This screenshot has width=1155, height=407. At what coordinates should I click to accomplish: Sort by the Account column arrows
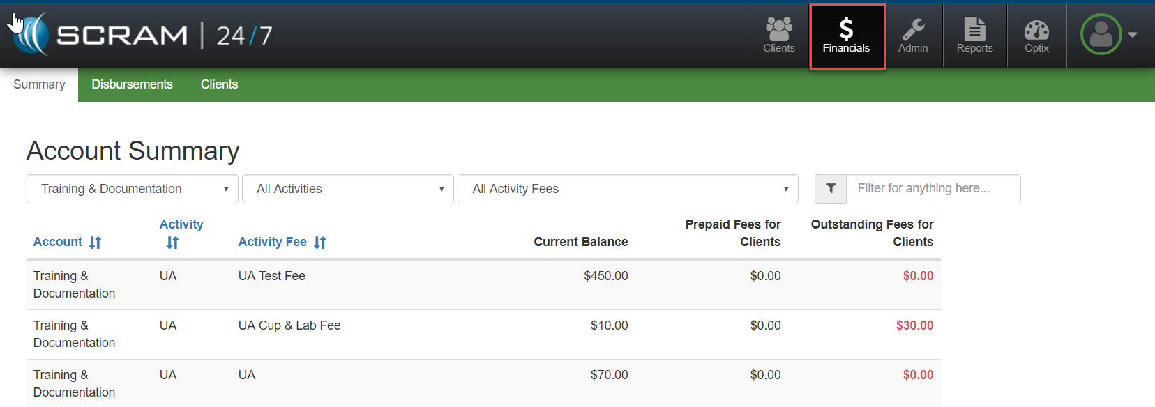pos(96,243)
